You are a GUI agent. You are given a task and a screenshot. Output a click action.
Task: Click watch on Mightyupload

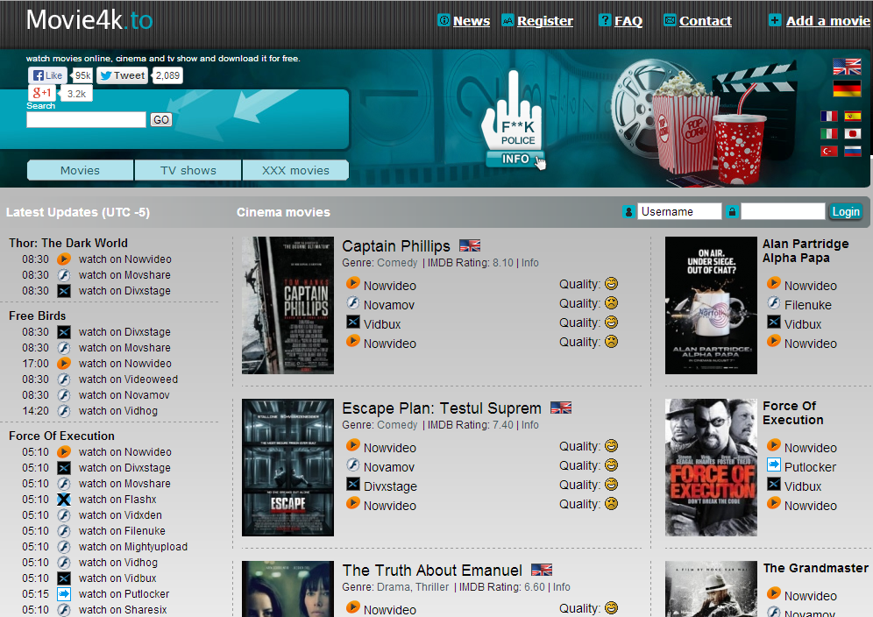coord(133,547)
